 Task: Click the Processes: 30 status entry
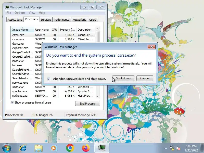point(14,115)
